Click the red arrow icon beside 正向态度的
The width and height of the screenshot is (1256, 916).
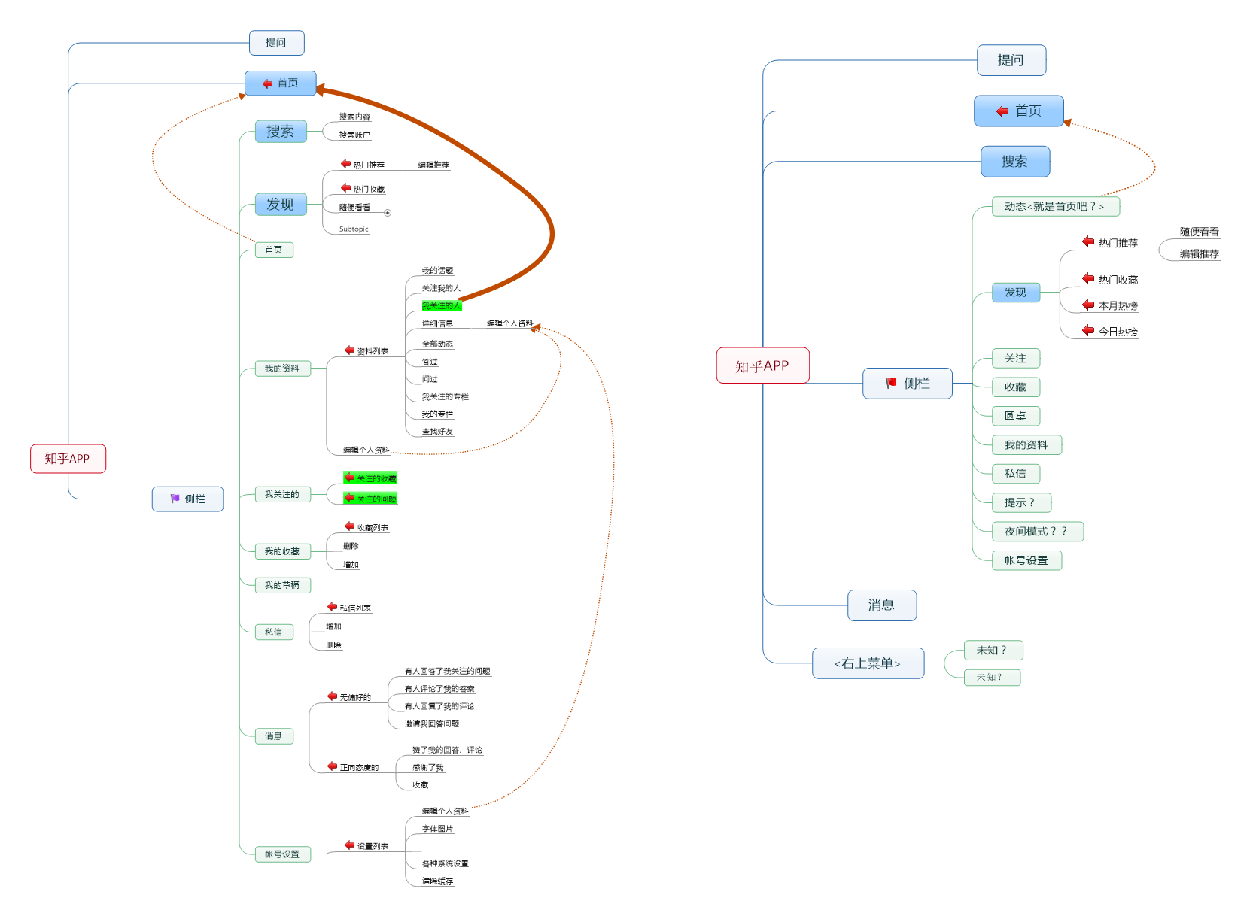(332, 766)
